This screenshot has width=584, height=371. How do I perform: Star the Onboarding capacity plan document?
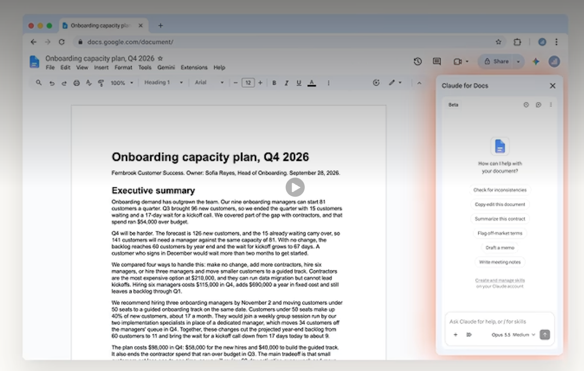pyautogui.click(x=160, y=58)
